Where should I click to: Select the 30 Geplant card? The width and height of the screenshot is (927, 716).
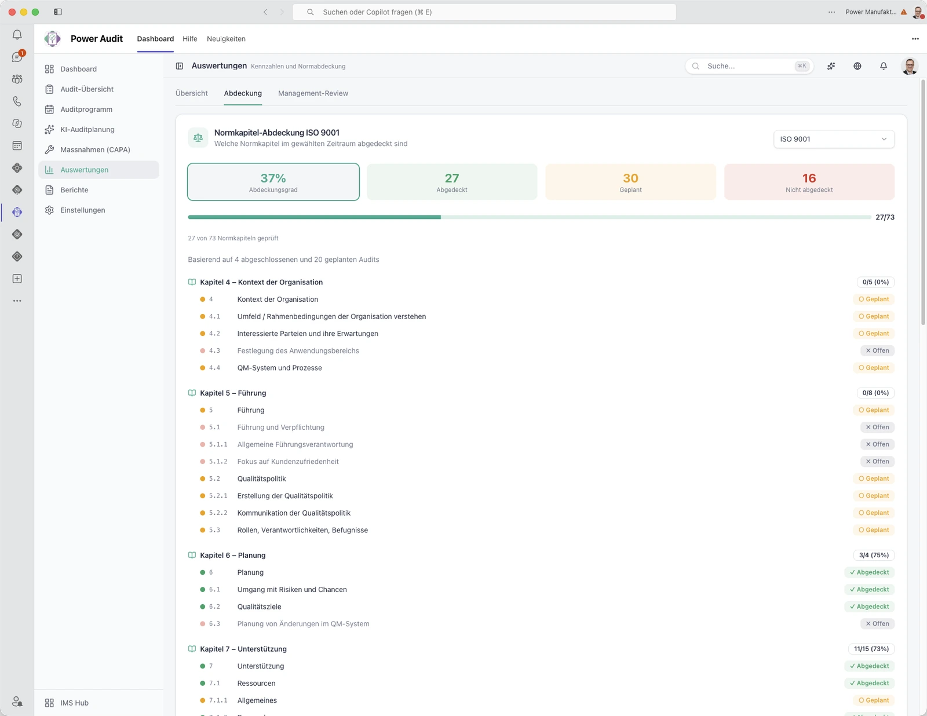(x=630, y=182)
